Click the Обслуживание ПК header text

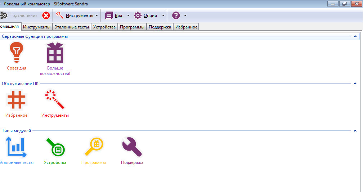pyautogui.click(x=21, y=83)
